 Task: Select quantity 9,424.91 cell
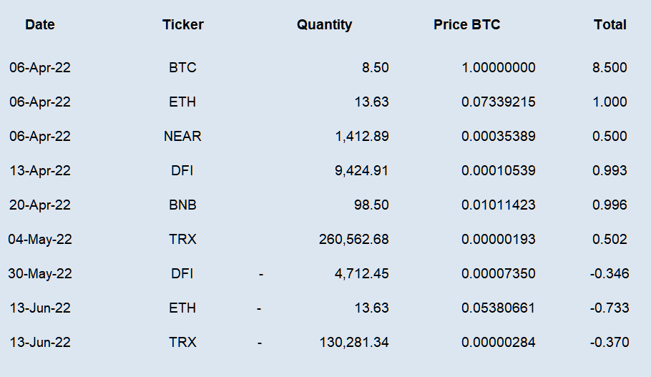361,171
